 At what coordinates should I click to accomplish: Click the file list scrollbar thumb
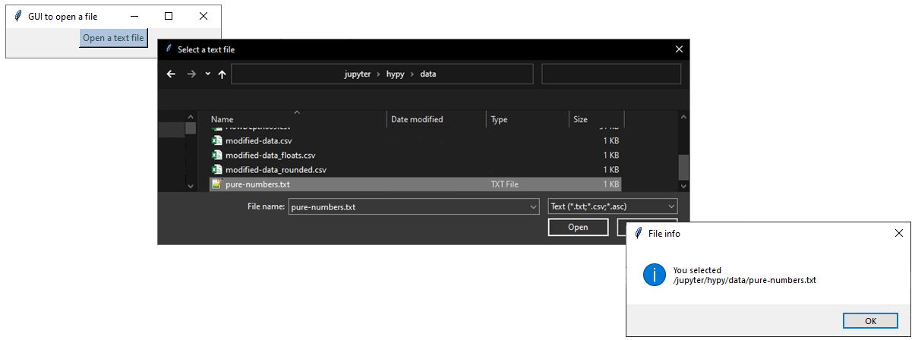(x=683, y=167)
